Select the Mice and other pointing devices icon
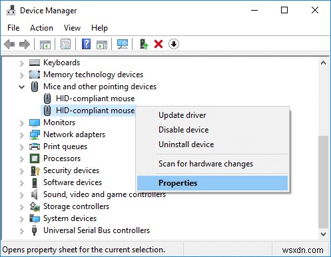331x257 pixels. 35,87
